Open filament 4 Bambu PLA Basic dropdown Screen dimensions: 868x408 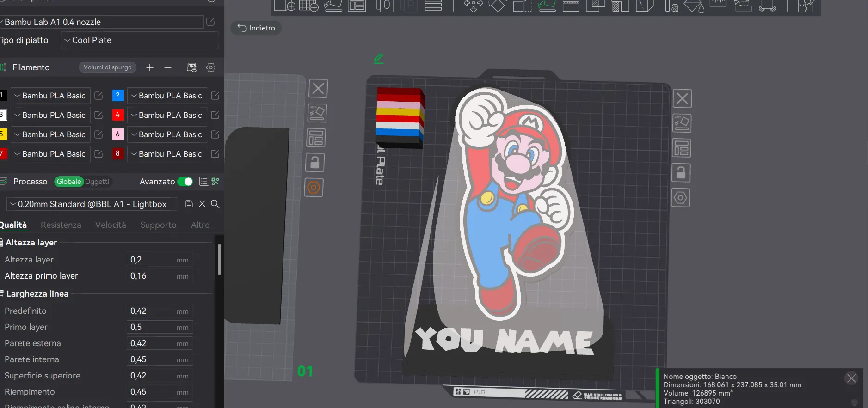(167, 115)
